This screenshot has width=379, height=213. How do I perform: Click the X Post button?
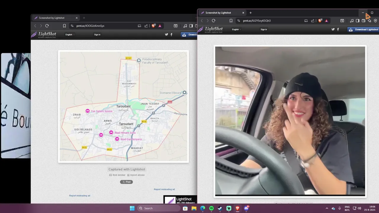(x=126, y=182)
